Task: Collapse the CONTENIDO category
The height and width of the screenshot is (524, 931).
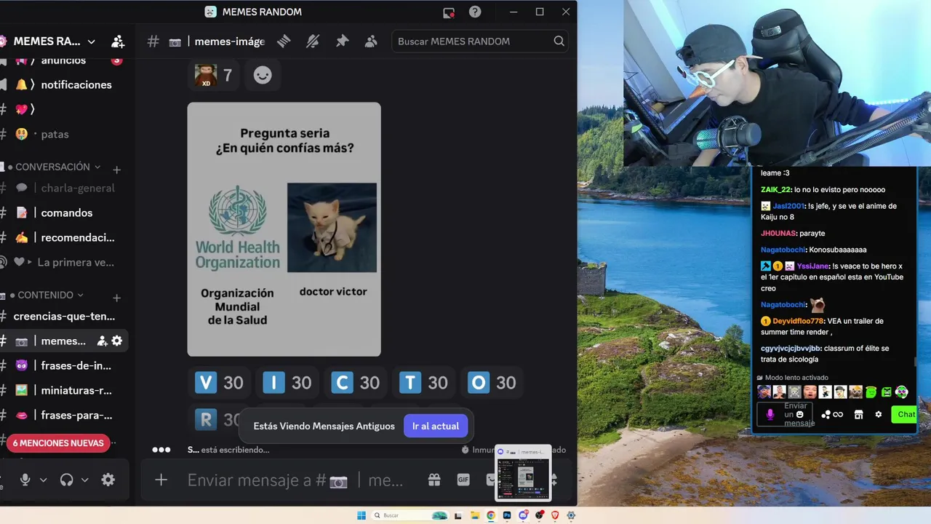Action: pos(51,295)
